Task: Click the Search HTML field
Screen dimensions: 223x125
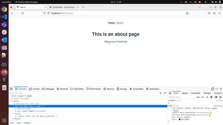Action: [84, 93]
